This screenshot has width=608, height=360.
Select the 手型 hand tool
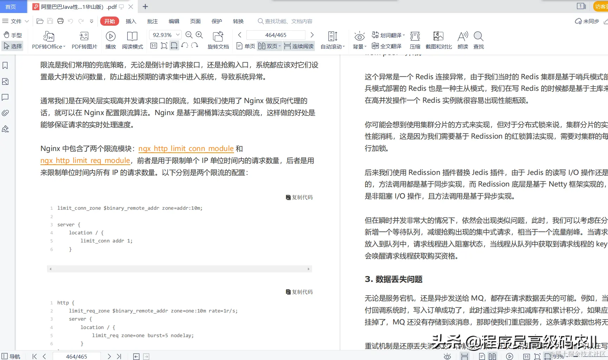coord(12,35)
